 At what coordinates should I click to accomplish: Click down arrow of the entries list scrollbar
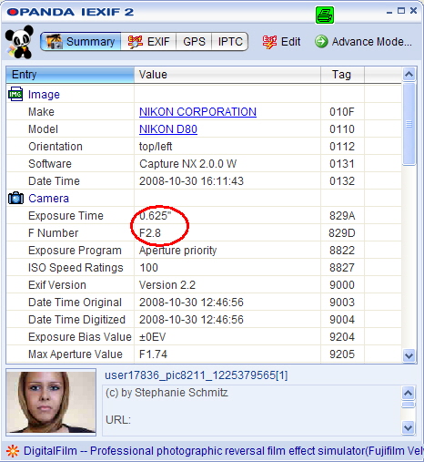409,355
